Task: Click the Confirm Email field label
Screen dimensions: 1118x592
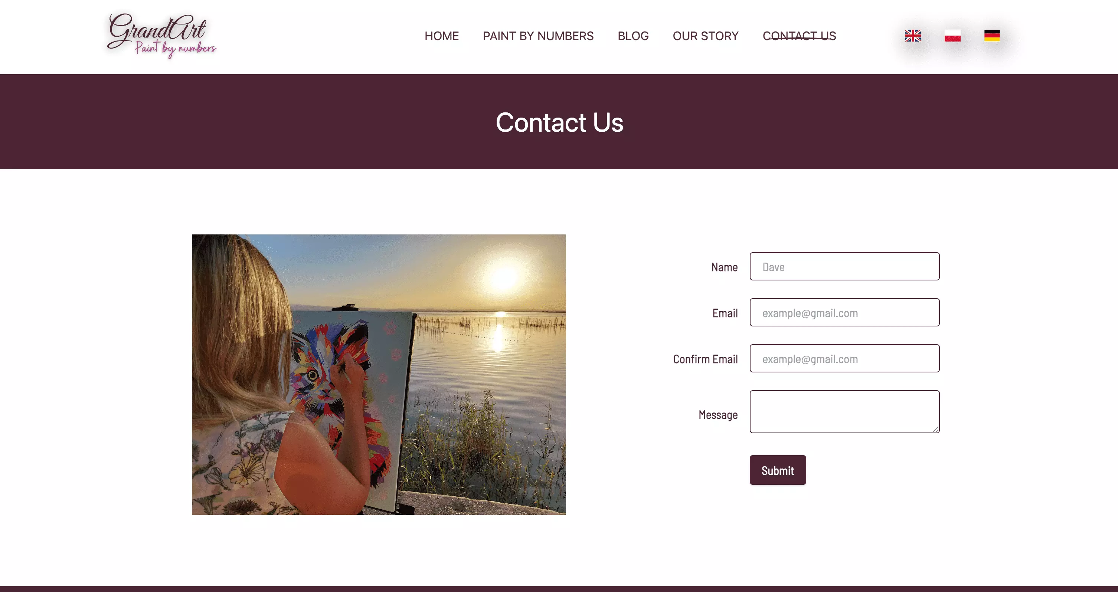Action: pos(705,359)
